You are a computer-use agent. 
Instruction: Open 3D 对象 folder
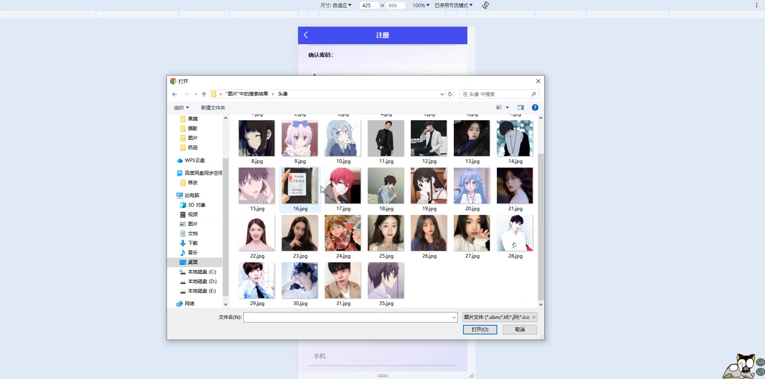tap(193, 205)
